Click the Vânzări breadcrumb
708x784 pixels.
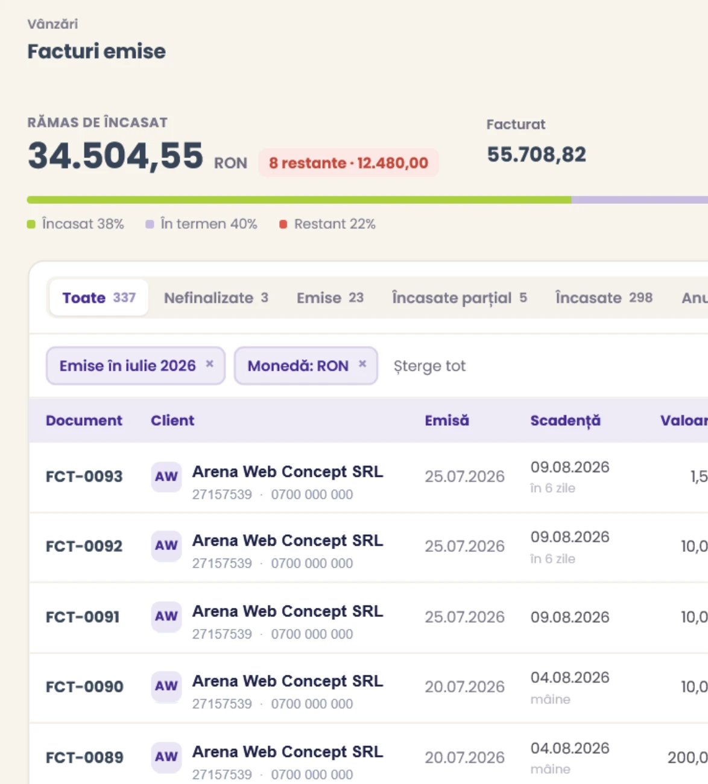click(52, 24)
